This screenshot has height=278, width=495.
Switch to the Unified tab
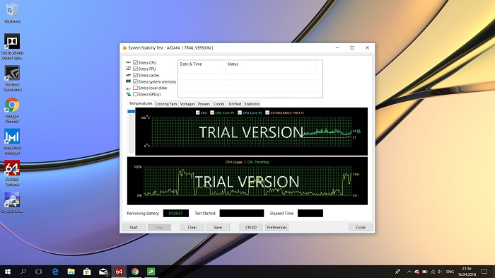click(235, 103)
